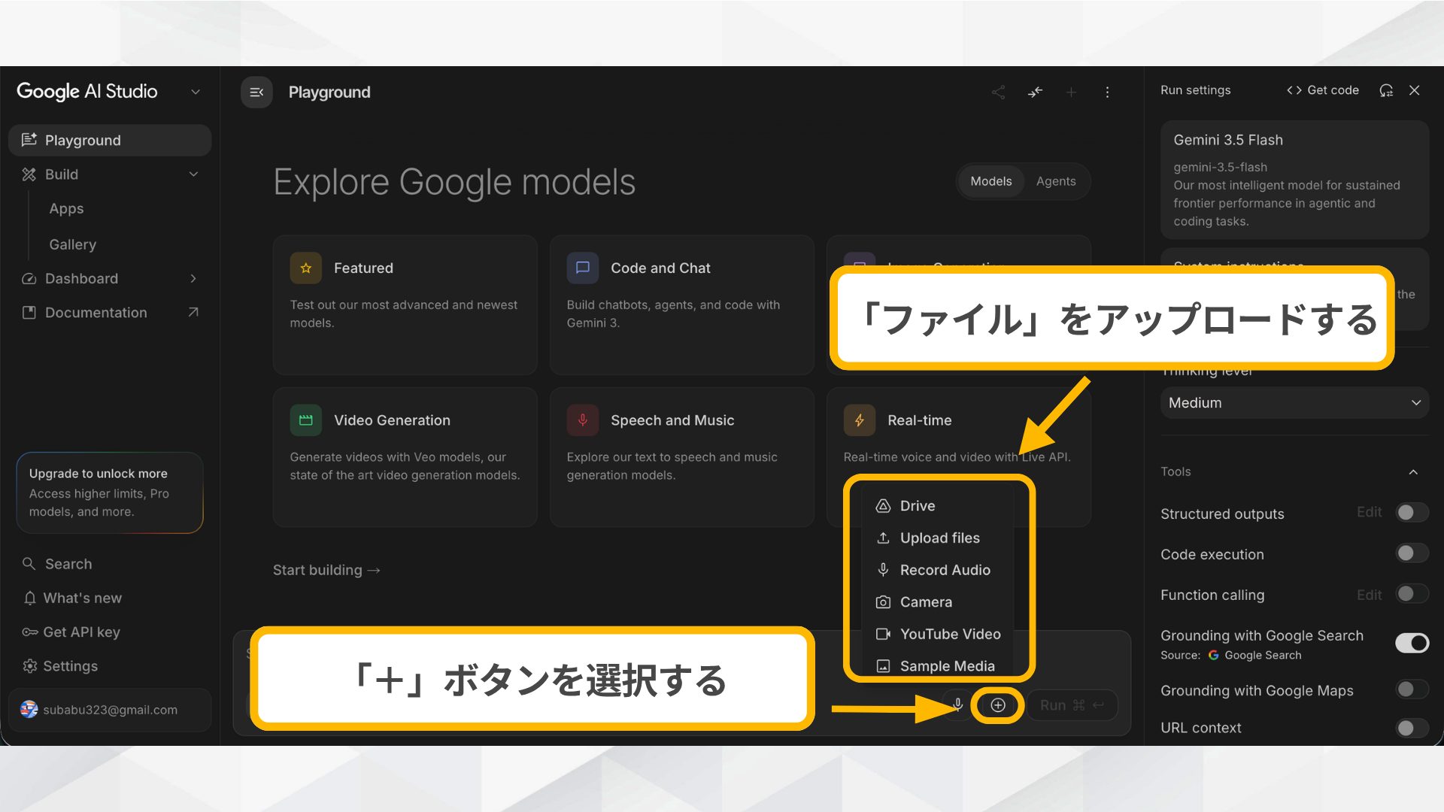Open the three-dot more options menu

point(1107,92)
